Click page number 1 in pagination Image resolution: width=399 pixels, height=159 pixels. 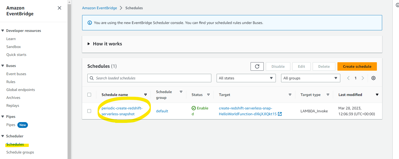tap(355, 78)
